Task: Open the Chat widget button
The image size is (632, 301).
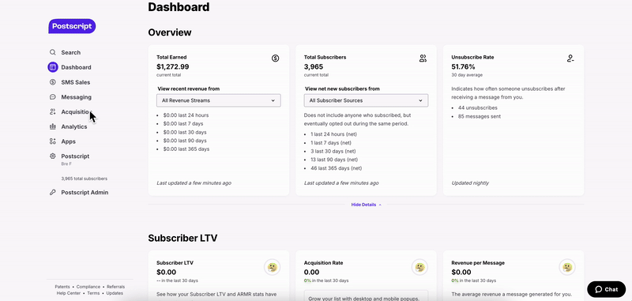Action: click(607, 289)
